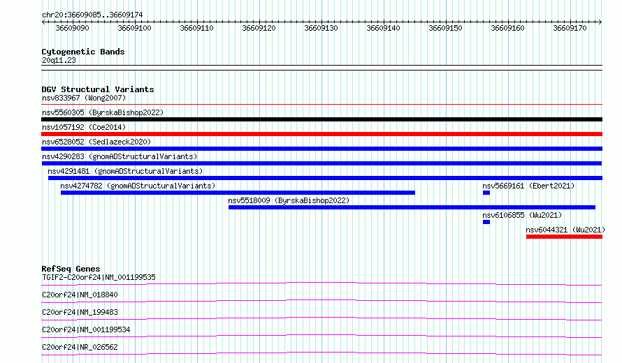Click the Cytogenetic Bands track heading
The image size is (622, 363).
[x=83, y=52]
